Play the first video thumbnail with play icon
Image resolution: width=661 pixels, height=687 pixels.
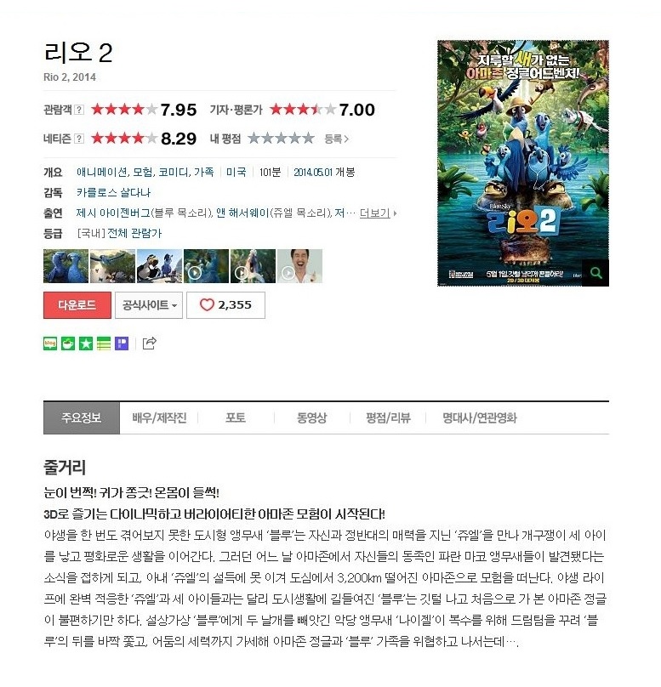pos(206,266)
